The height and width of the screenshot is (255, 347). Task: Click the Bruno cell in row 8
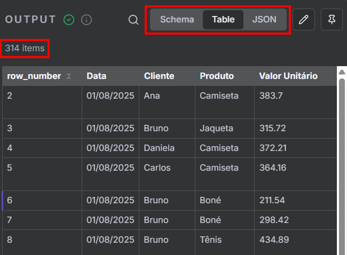[x=167, y=242]
